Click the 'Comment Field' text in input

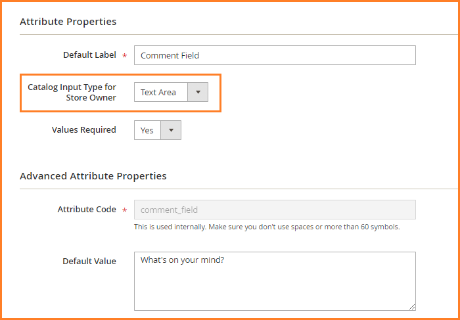point(170,56)
